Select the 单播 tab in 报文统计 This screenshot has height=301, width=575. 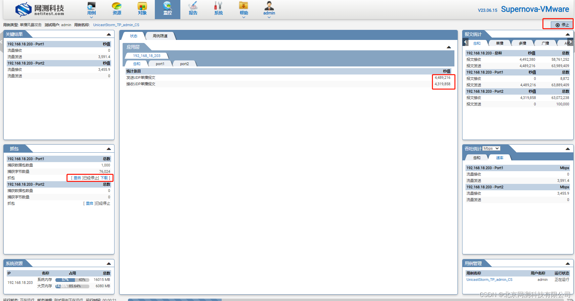pyautogui.click(x=500, y=43)
